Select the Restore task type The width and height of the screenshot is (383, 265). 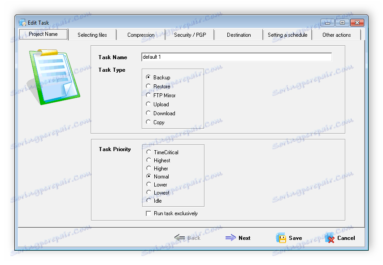tap(148, 86)
